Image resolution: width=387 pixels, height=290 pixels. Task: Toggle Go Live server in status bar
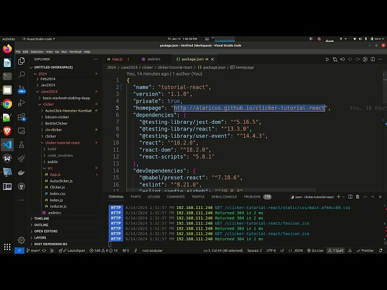pos(315,251)
